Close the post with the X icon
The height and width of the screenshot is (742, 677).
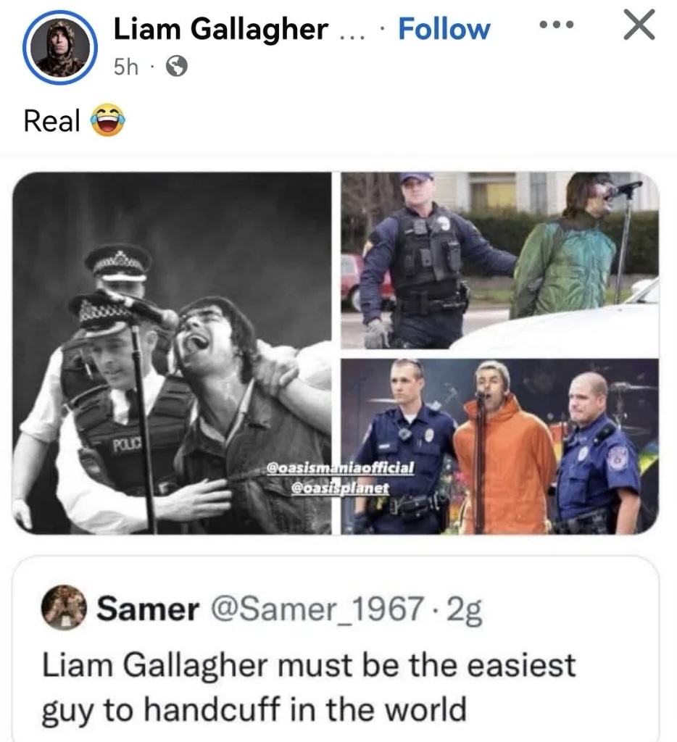tap(639, 25)
